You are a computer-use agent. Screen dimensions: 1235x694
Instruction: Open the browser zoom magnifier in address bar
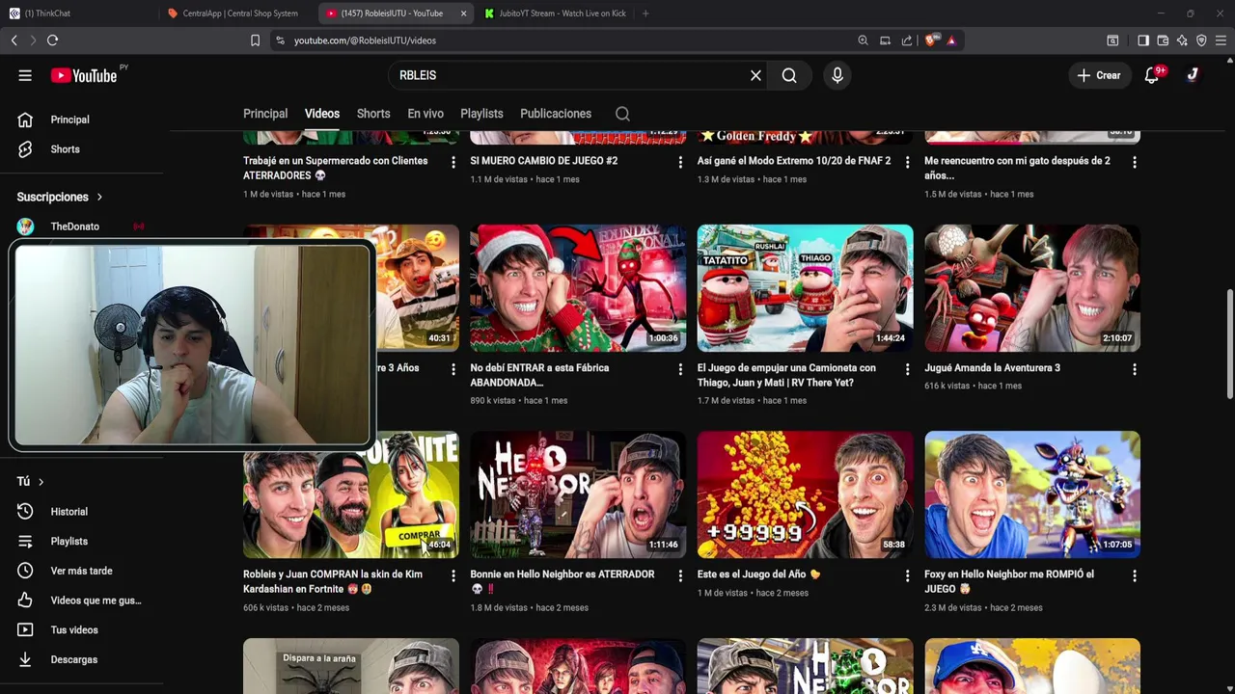[863, 40]
